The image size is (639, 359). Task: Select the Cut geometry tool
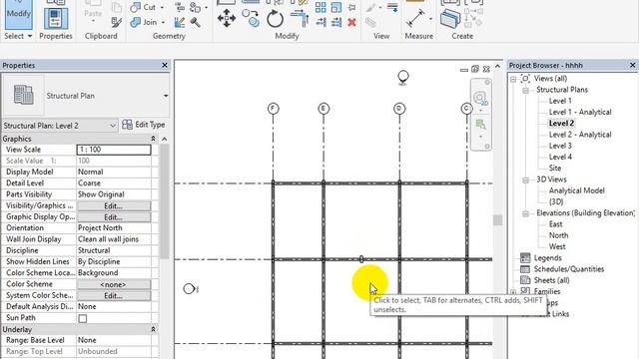[143, 7]
